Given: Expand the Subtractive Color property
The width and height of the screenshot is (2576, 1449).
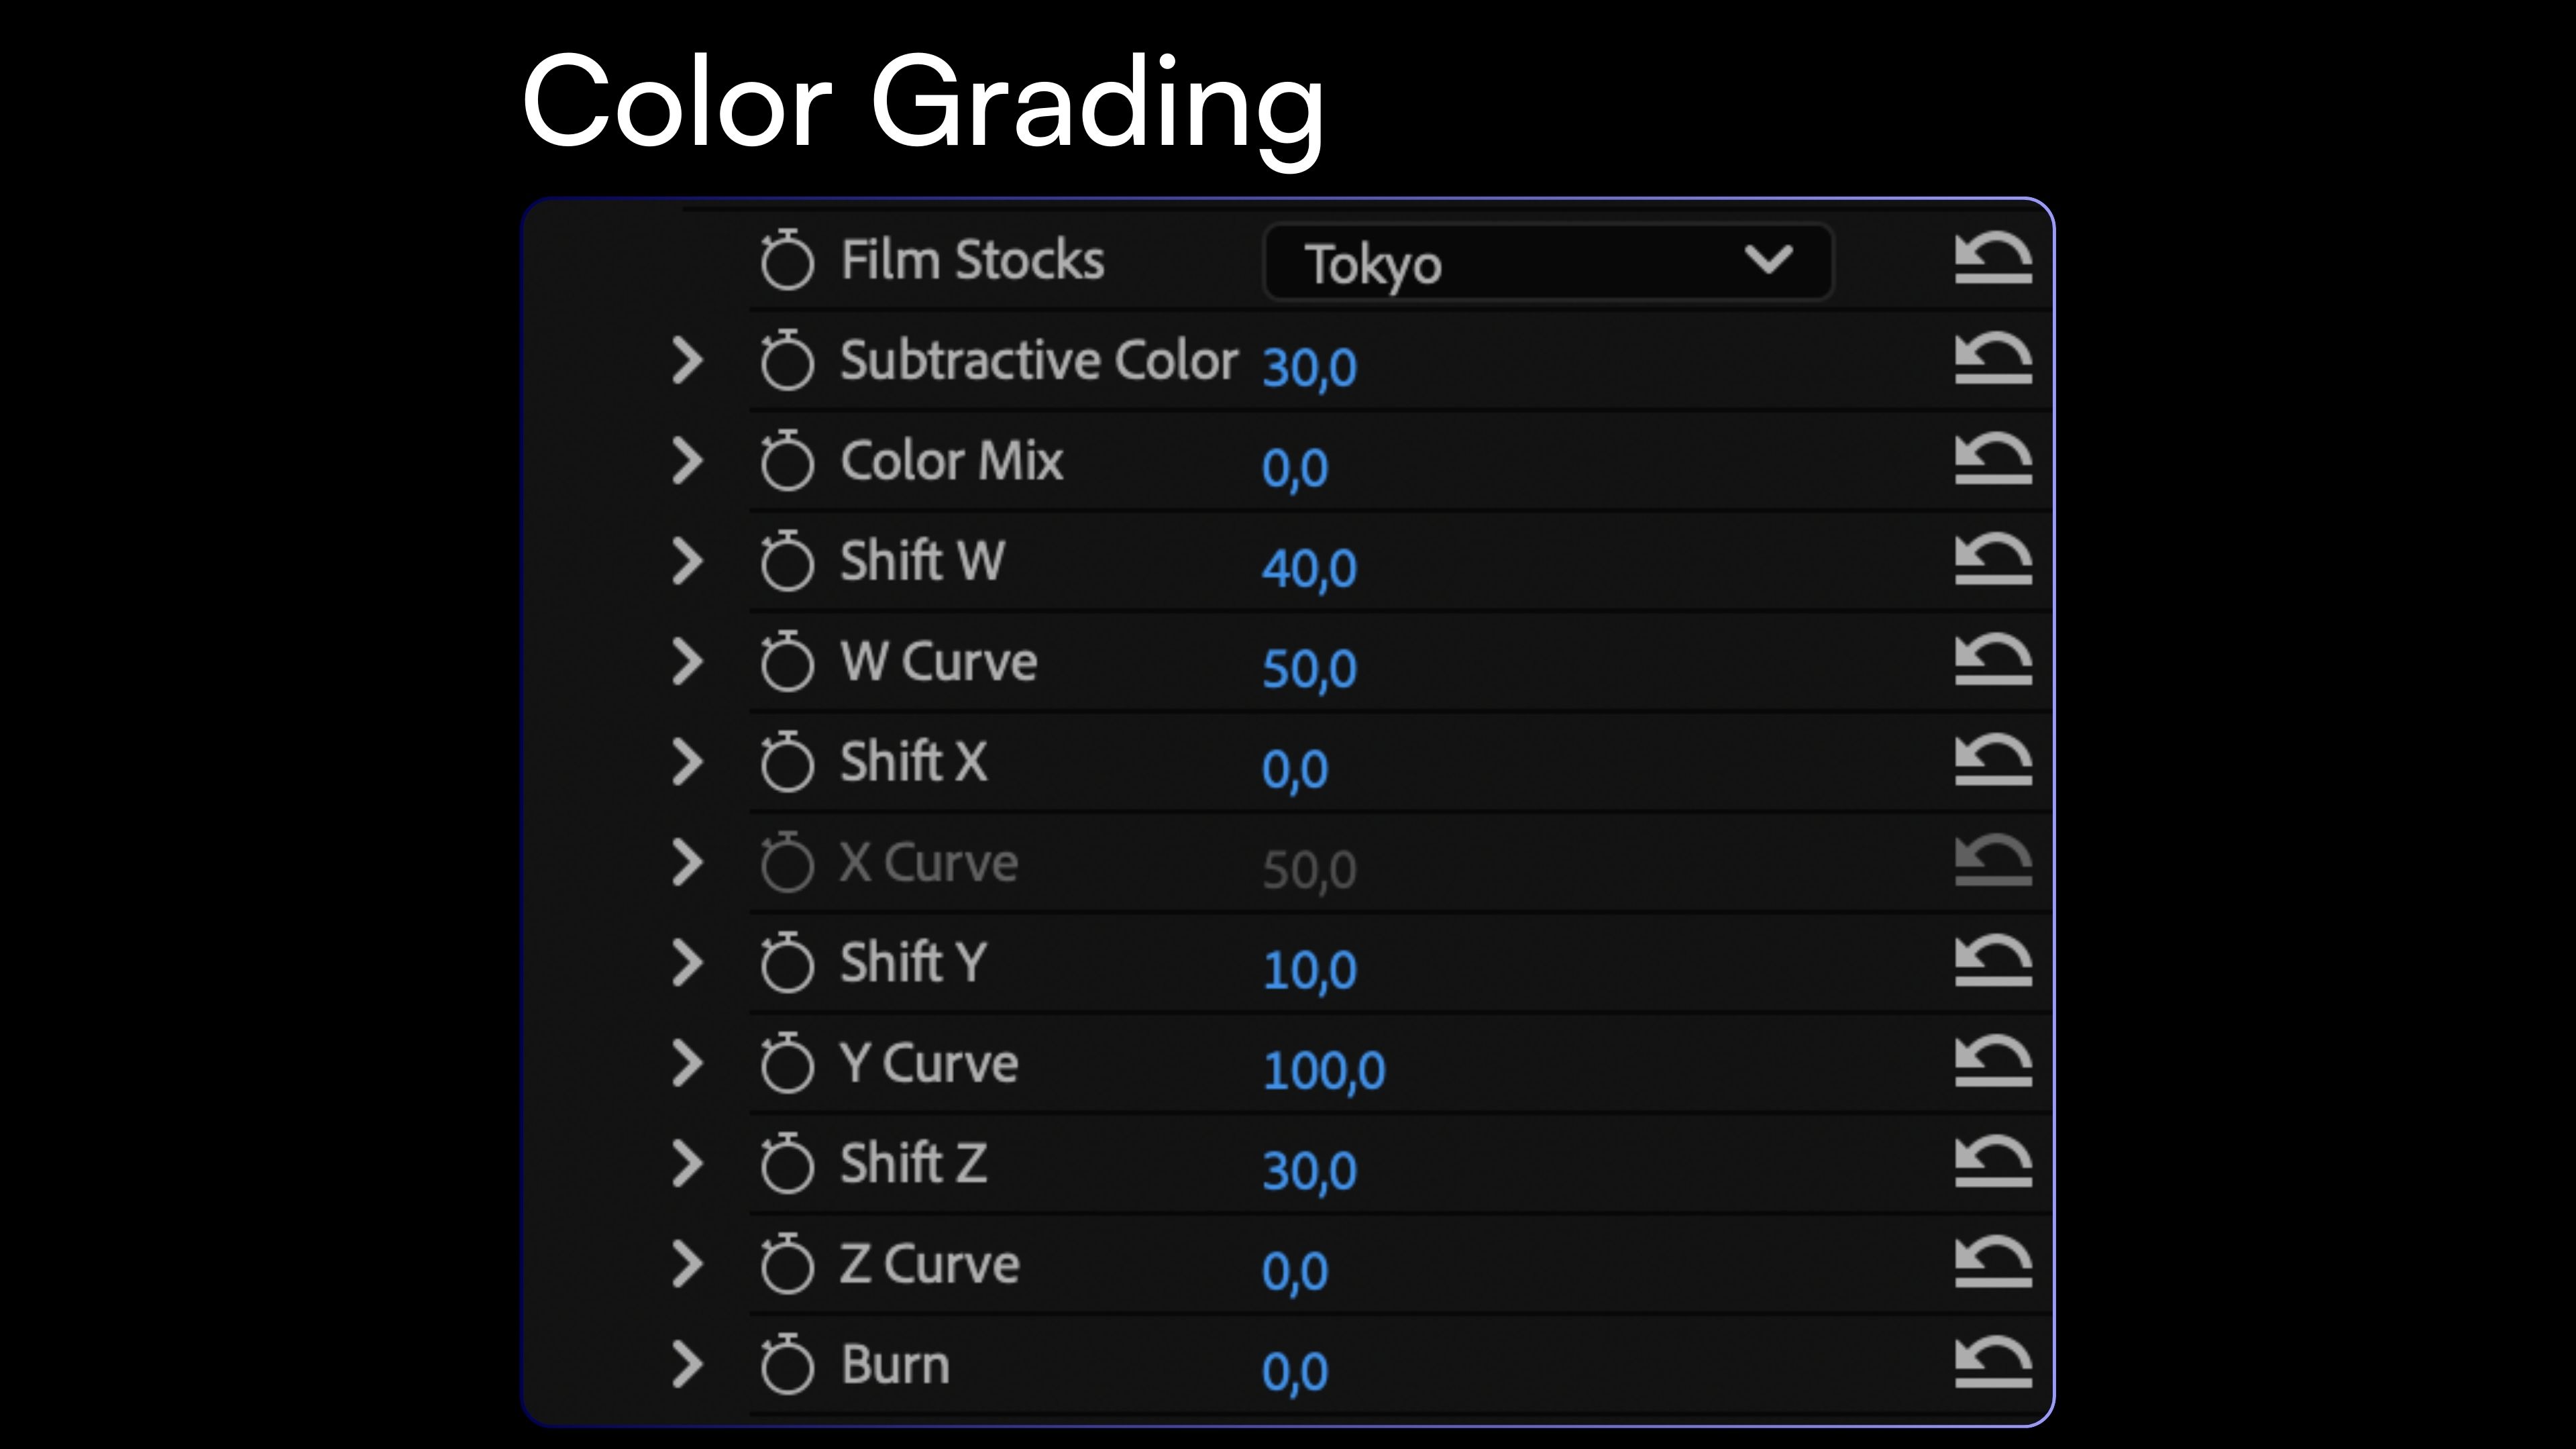Looking at the screenshot, I should (687, 360).
